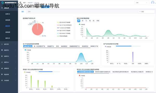The height and width of the screenshot is (93, 156).
Task: Click the platform logo in the sidebar header
Action: pyautogui.click(x=2, y=3)
